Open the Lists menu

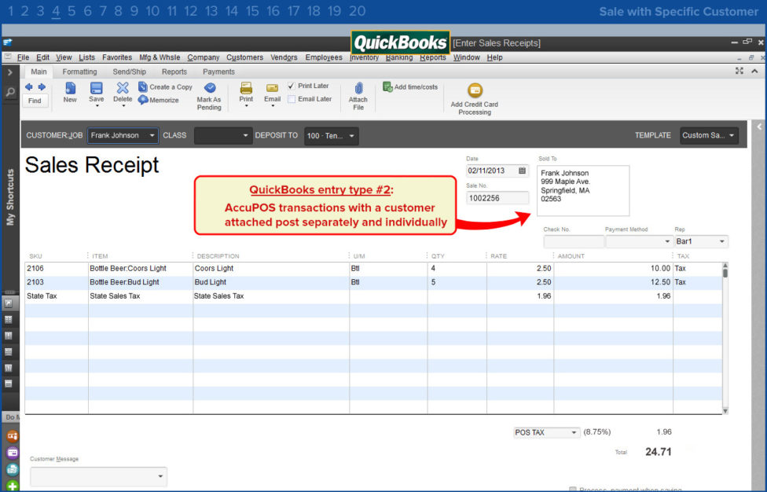(x=86, y=57)
